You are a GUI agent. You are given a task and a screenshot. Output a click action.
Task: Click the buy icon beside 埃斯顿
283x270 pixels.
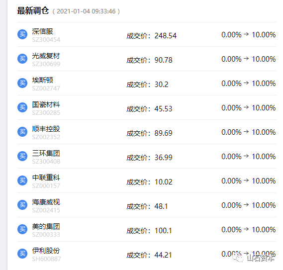click(22, 83)
